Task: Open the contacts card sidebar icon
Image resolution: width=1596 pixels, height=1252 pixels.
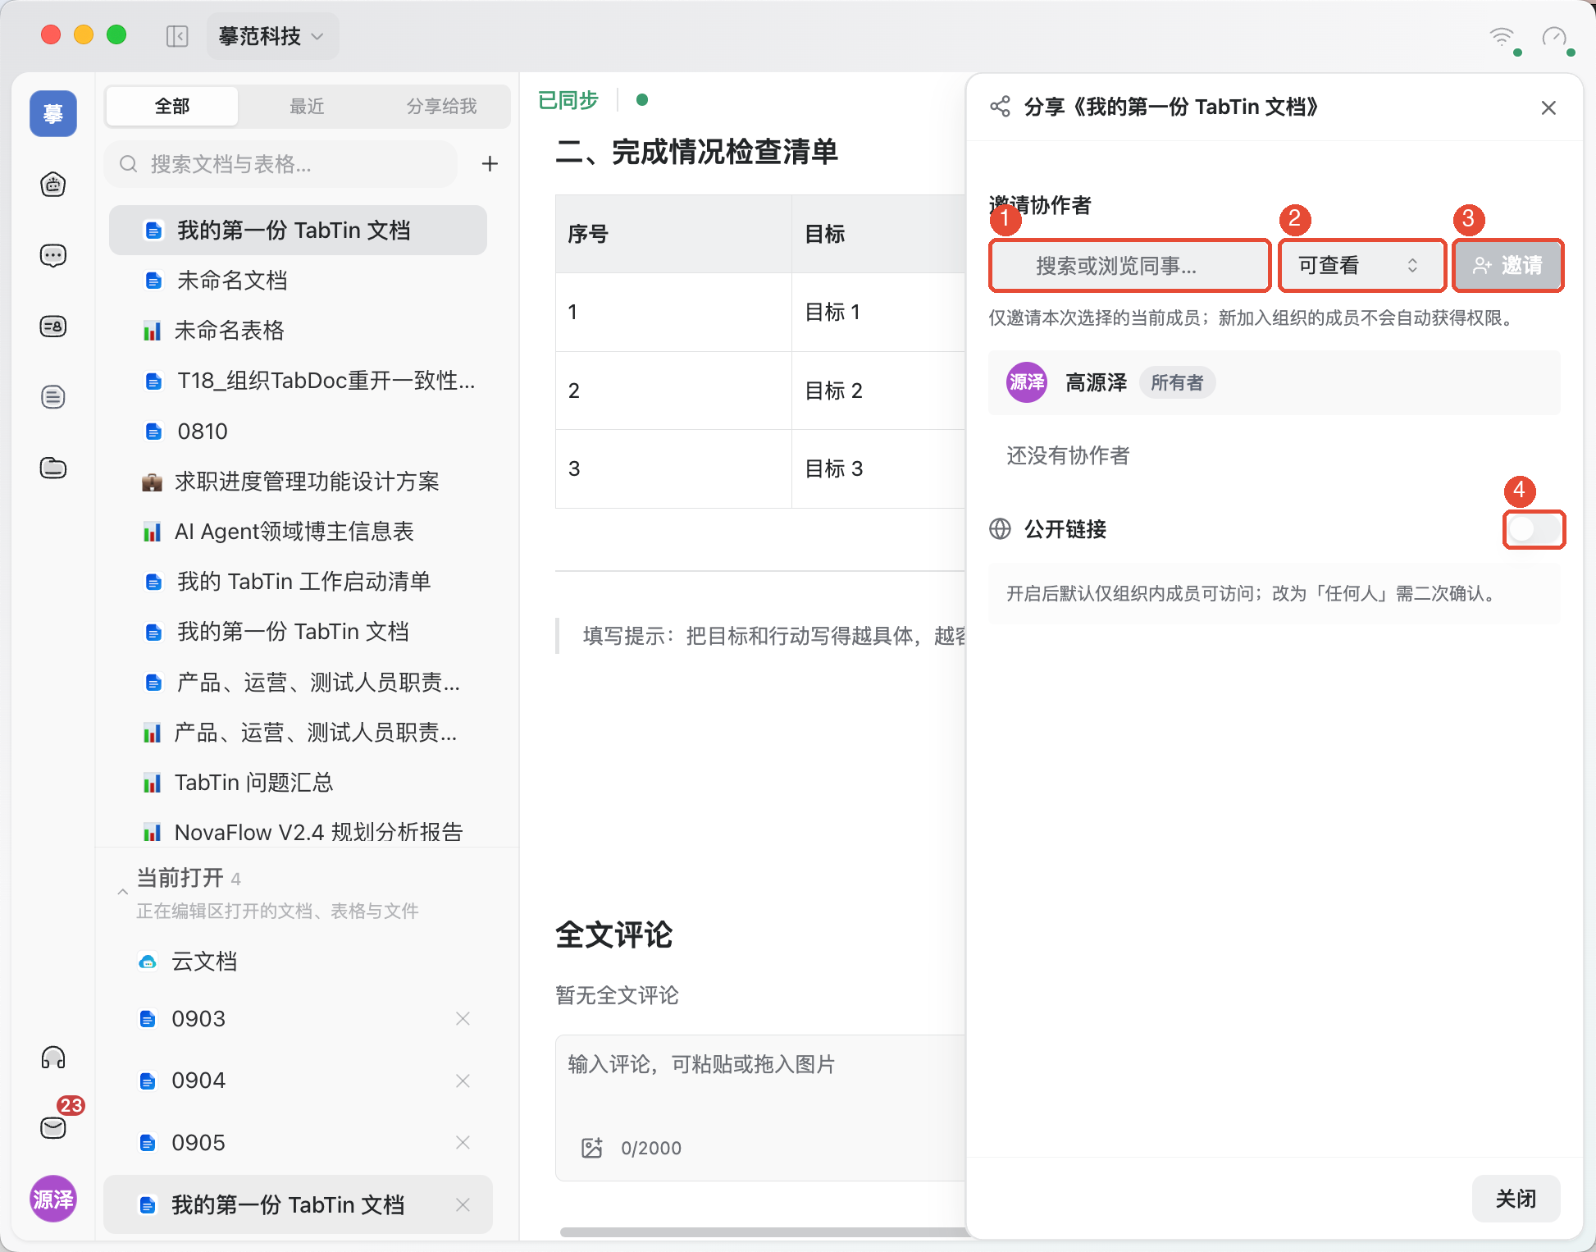Action: click(x=53, y=327)
